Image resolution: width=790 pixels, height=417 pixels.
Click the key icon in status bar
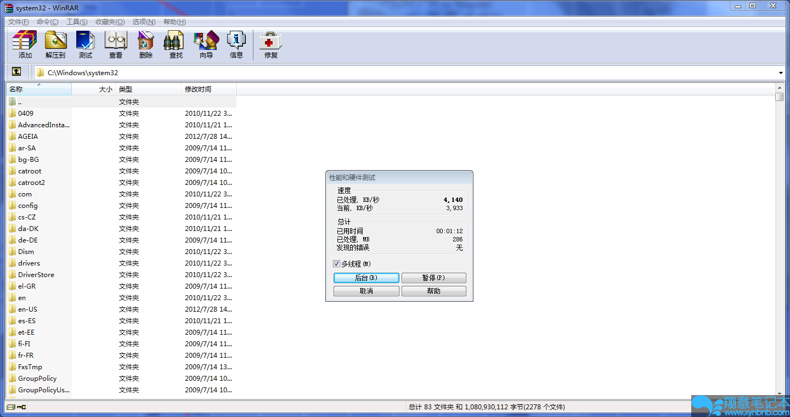click(21, 407)
